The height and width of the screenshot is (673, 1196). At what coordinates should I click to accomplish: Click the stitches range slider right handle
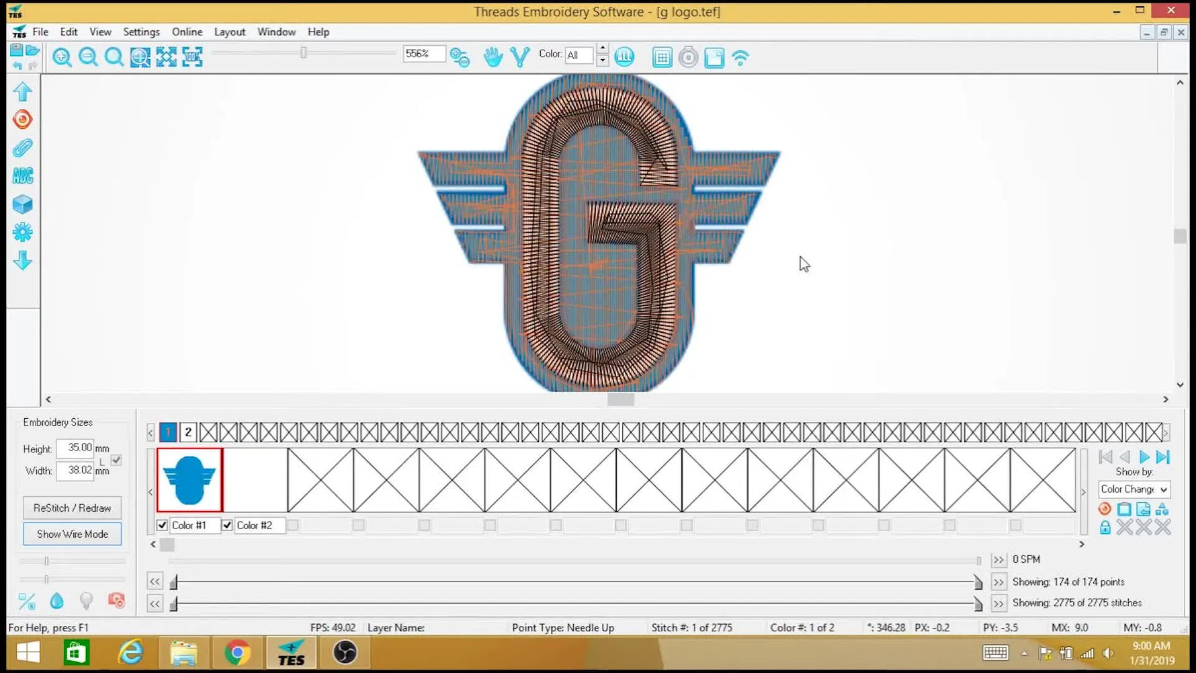click(978, 604)
